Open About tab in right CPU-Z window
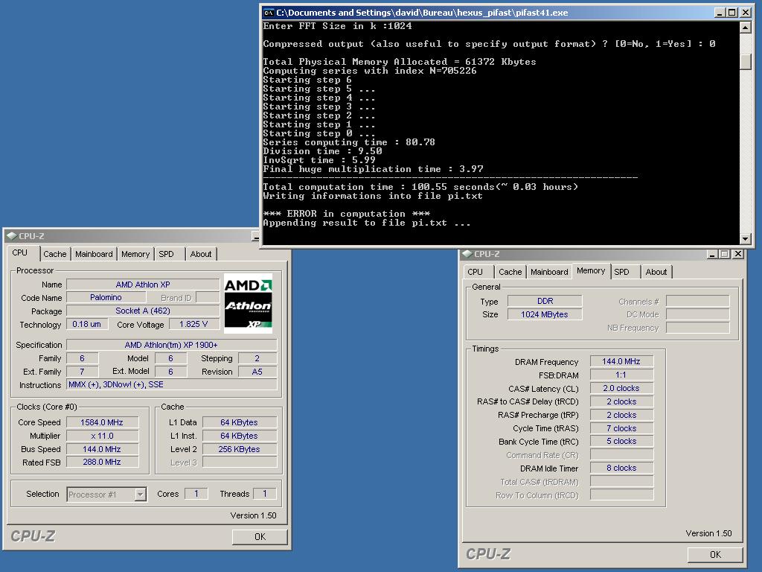The height and width of the screenshot is (572, 762). [656, 272]
